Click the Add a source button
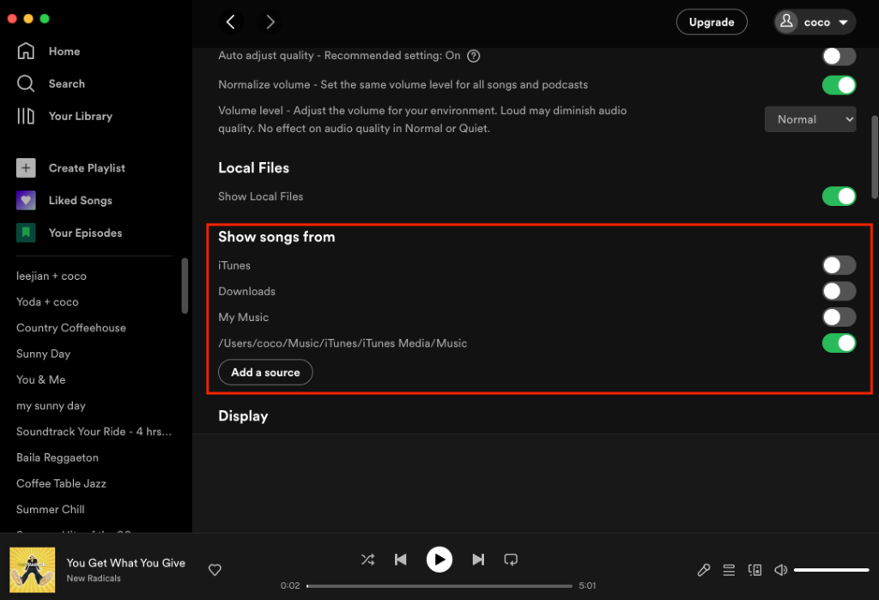The height and width of the screenshot is (600, 879). click(265, 373)
